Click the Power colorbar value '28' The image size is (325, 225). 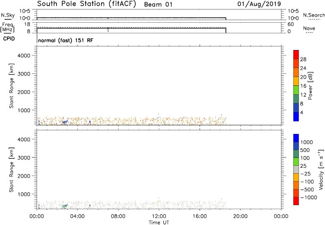coord(303,59)
